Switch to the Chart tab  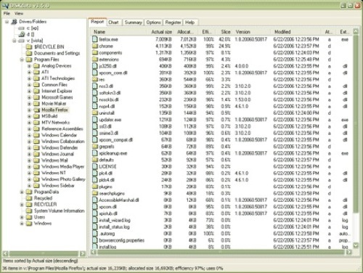(x=113, y=23)
